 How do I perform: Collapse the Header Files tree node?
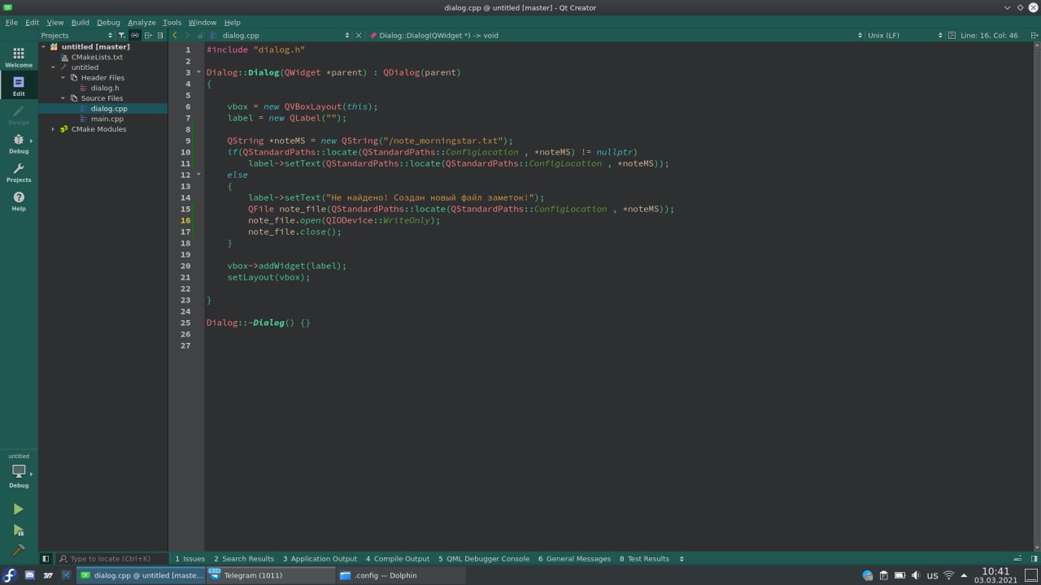pyautogui.click(x=63, y=78)
